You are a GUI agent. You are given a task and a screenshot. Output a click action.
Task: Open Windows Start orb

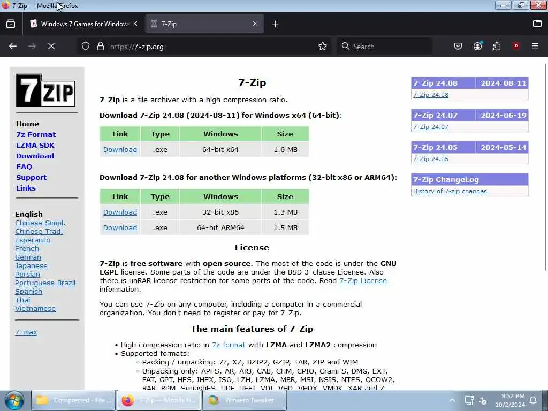[14, 400]
